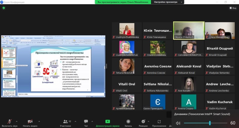This screenshot has height=128, width=239.
Task: Click the green encryption shield icon
Action: [4, 8]
